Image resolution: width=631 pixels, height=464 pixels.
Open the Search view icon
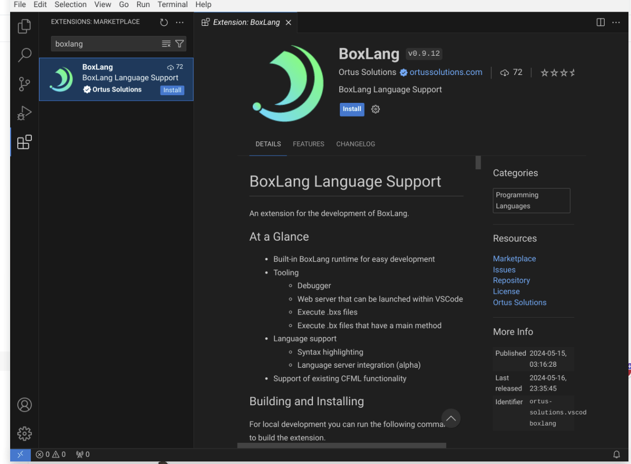pyautogui.click(x=24, y=55)
